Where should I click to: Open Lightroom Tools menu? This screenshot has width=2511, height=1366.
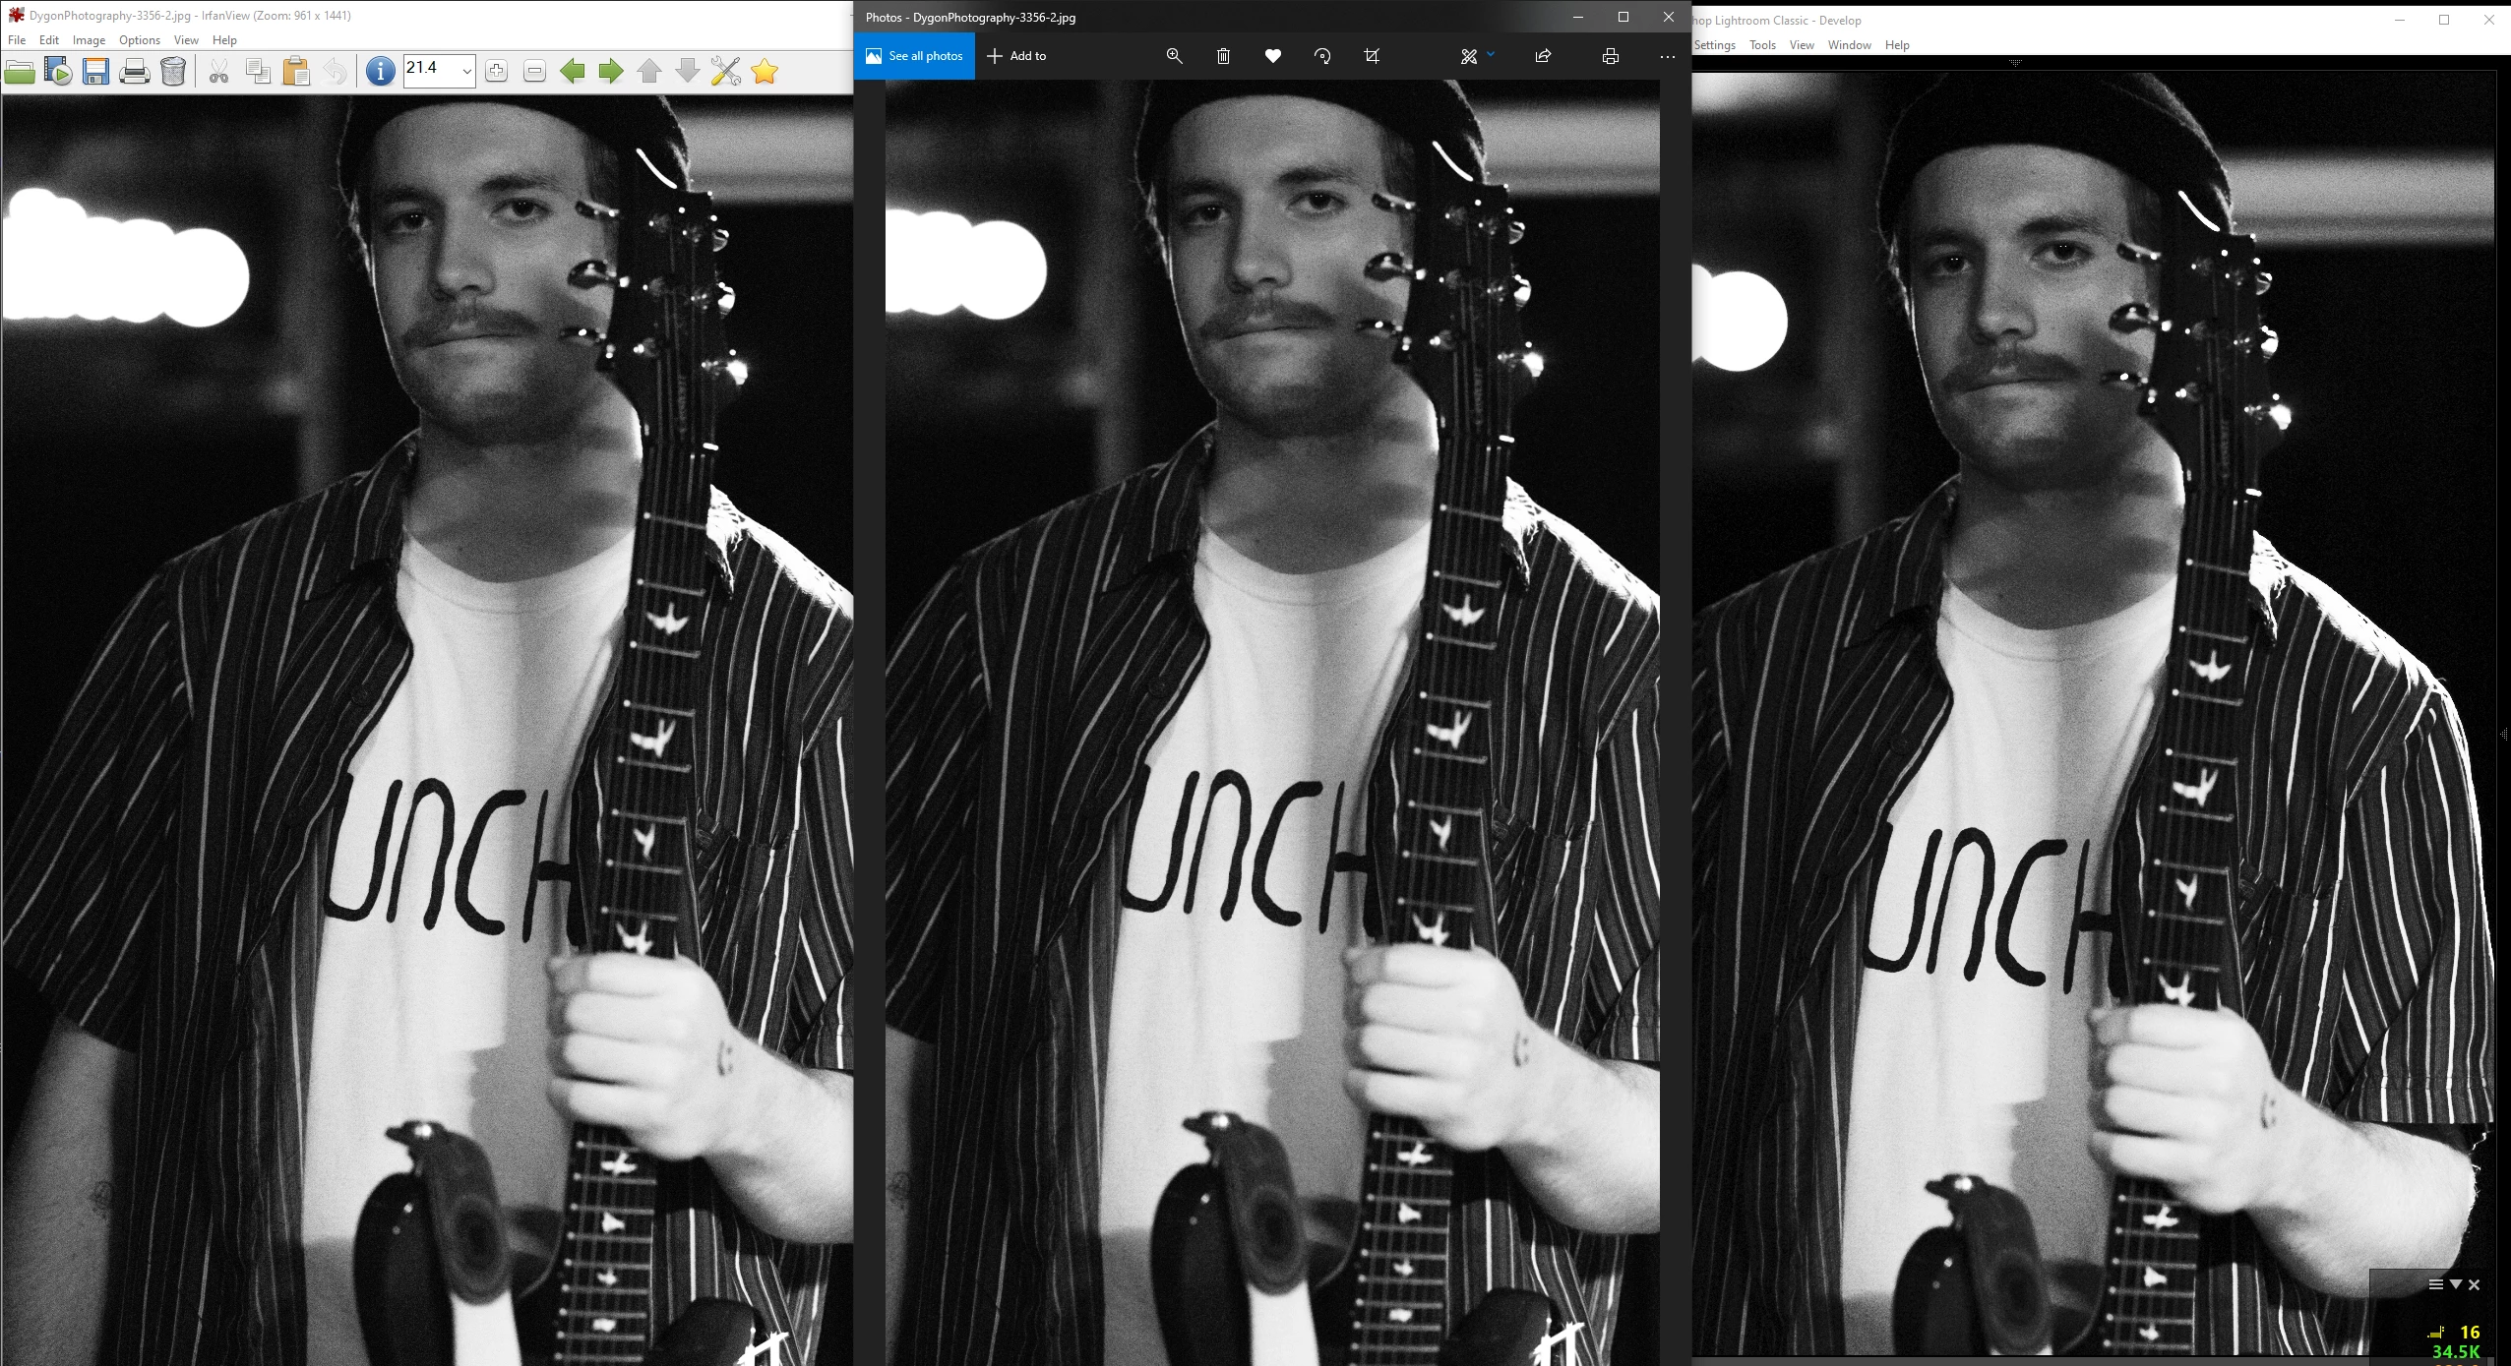point(1761,45)
